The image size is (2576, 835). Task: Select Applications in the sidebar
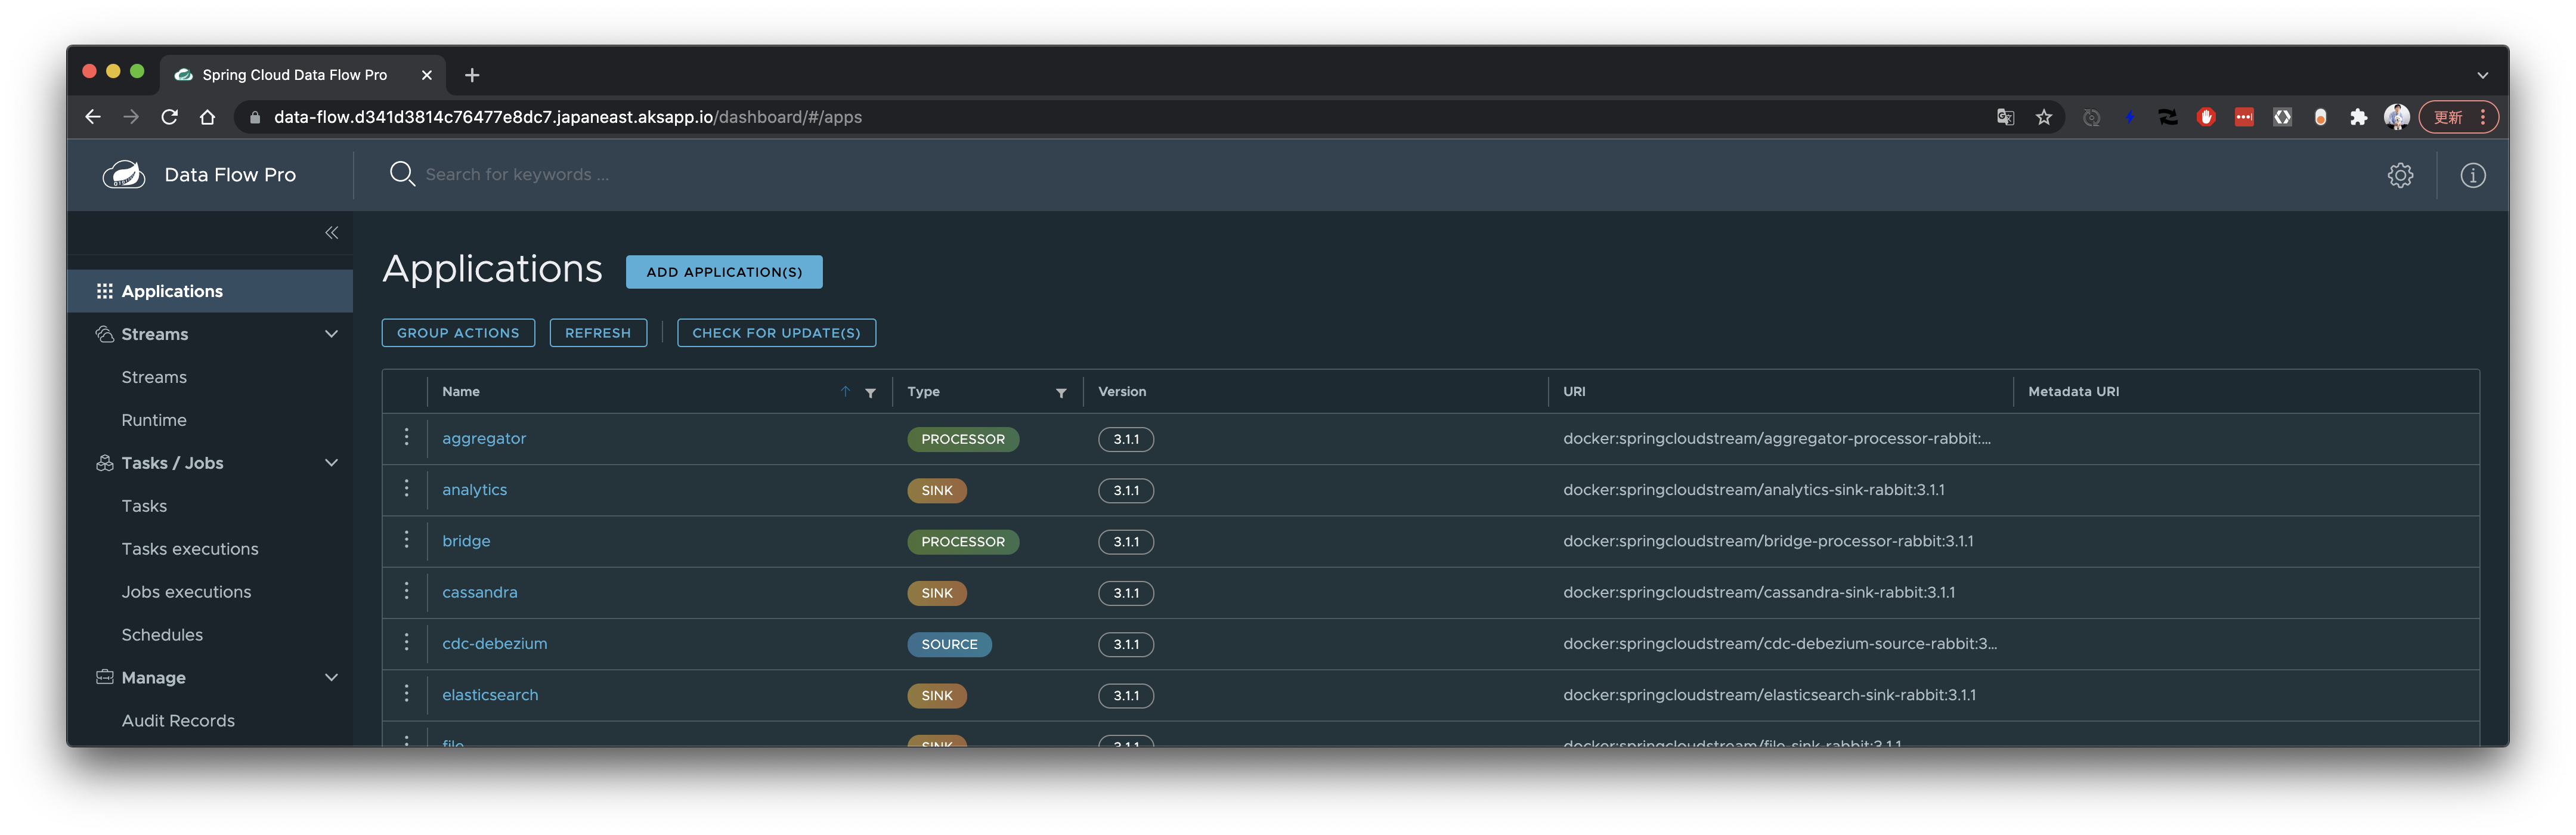[210, 291]
